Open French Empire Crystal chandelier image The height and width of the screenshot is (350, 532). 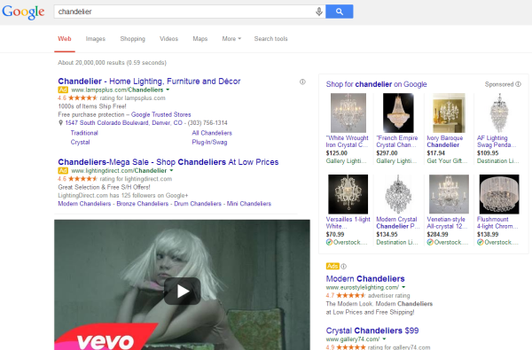click(398, 113)
